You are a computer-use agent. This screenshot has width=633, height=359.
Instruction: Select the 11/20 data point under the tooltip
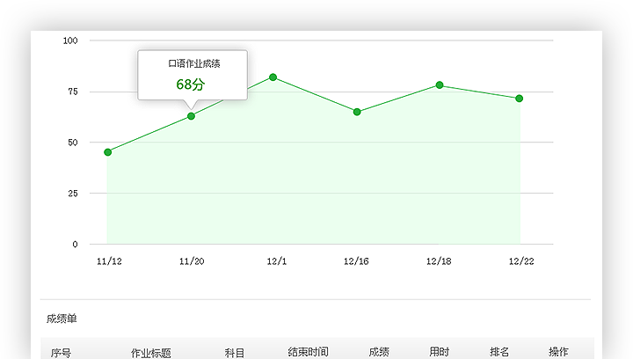(x=191, y=116)
